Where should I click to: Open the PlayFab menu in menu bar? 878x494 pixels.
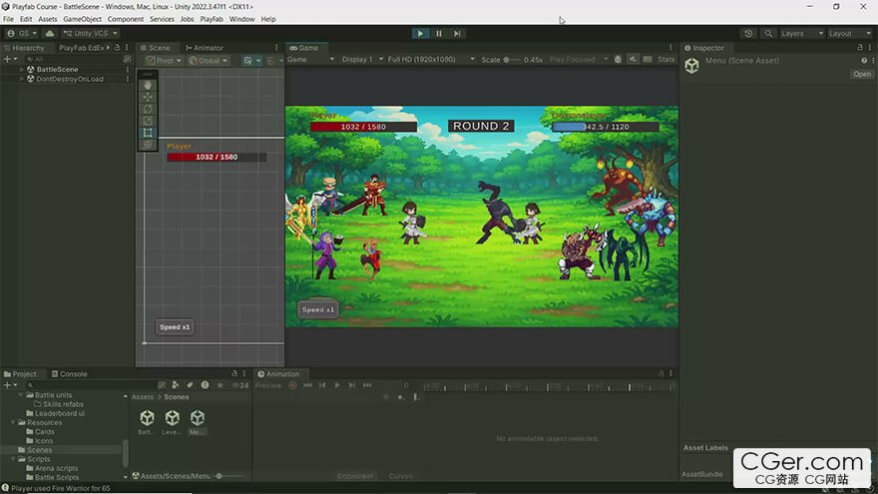click(x=212, y=19)
